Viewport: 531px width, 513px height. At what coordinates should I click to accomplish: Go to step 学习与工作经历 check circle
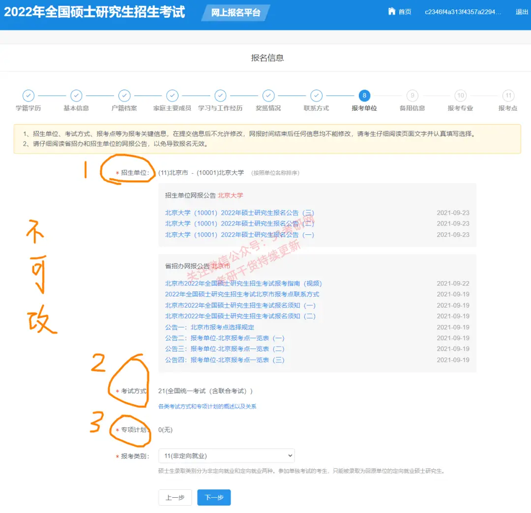pos(220,96)
